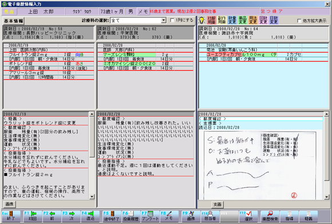Click the < 支援票 > heading in right panel

210,123
